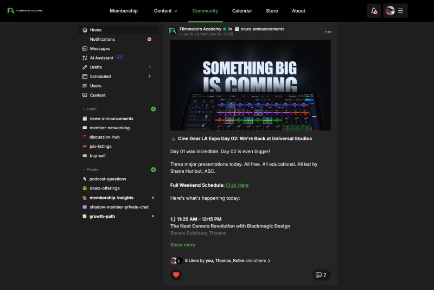
Task: Click the Drafts pencil icon
Action: point(85,67)
